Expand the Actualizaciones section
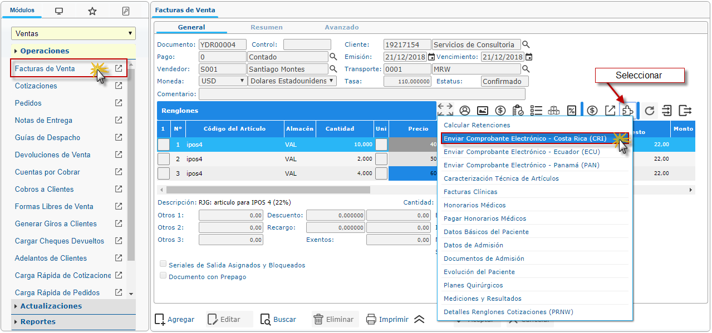 point(51,306)
